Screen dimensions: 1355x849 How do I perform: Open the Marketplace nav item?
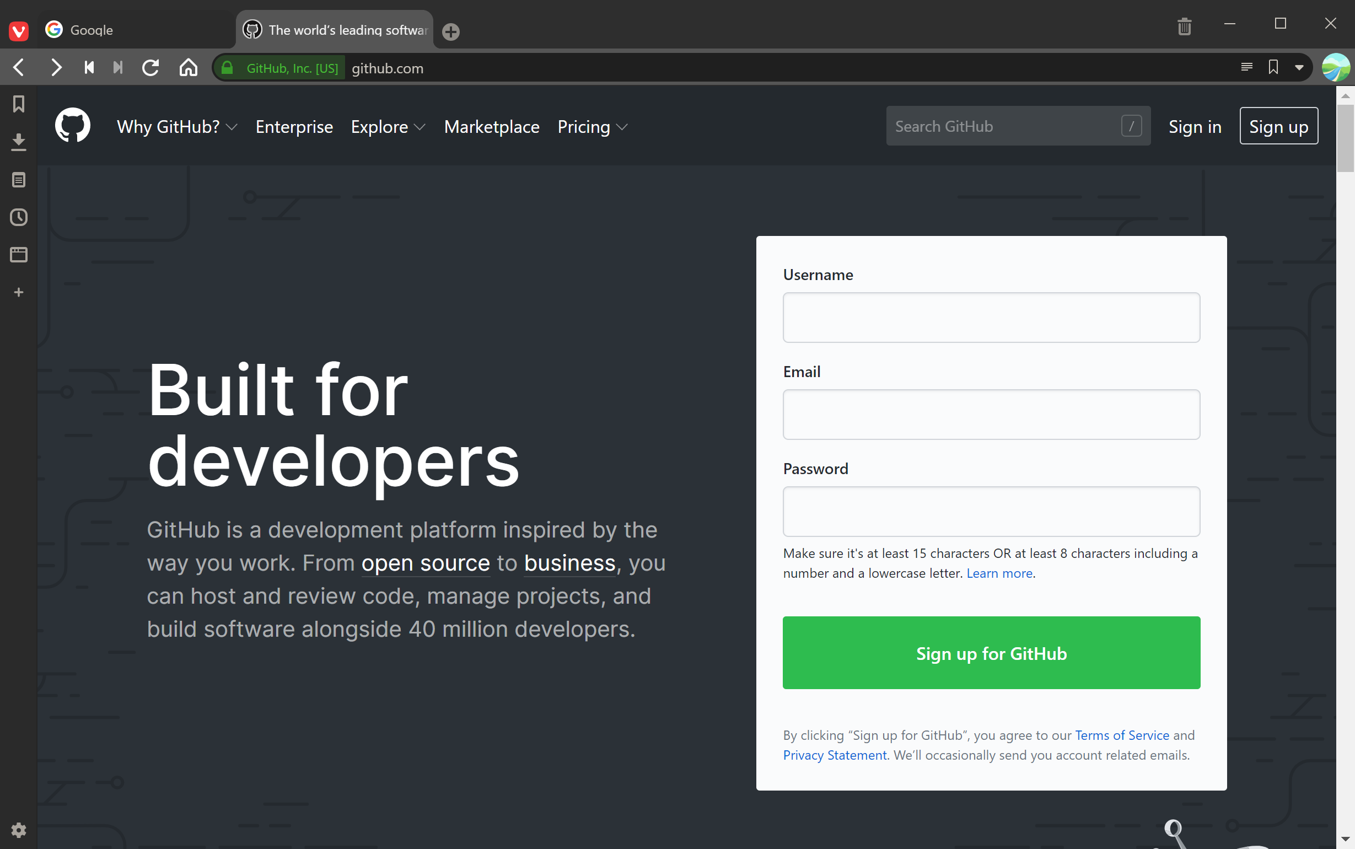[x=491, y=127]
